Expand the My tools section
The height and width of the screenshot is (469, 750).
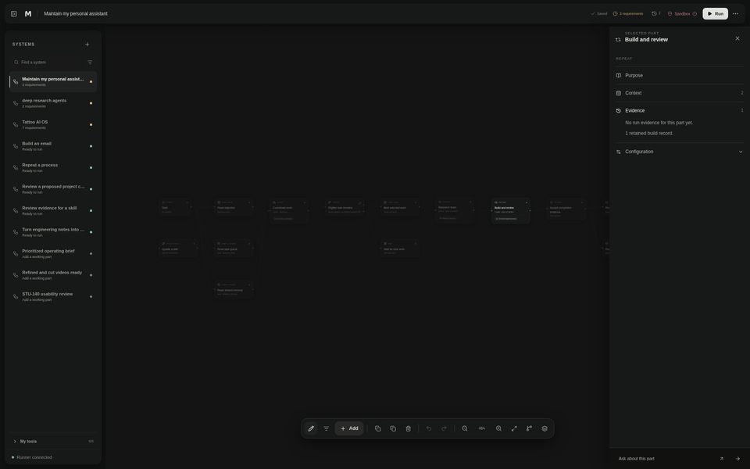[x=52, y=442]
